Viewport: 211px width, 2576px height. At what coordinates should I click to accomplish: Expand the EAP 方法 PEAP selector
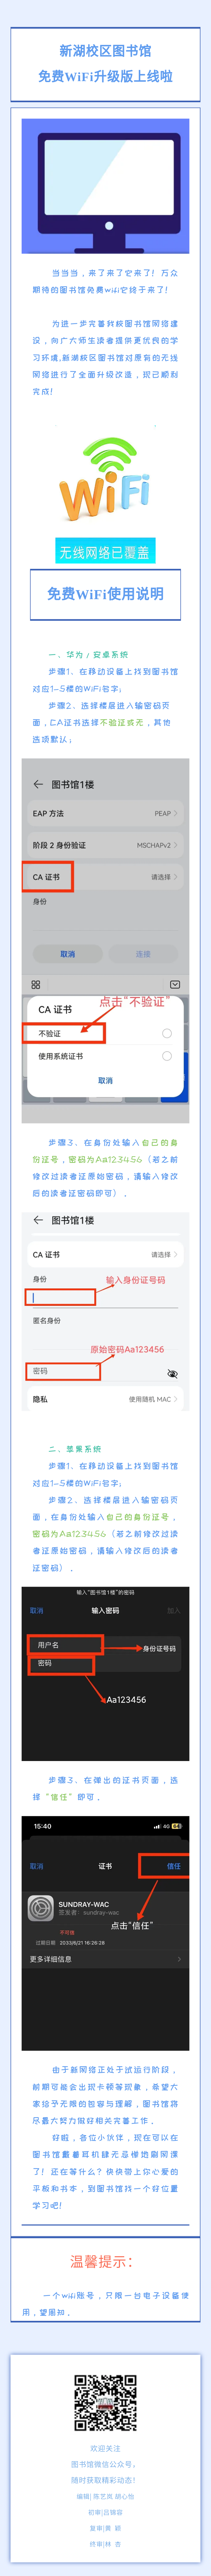tap(105, 814)
